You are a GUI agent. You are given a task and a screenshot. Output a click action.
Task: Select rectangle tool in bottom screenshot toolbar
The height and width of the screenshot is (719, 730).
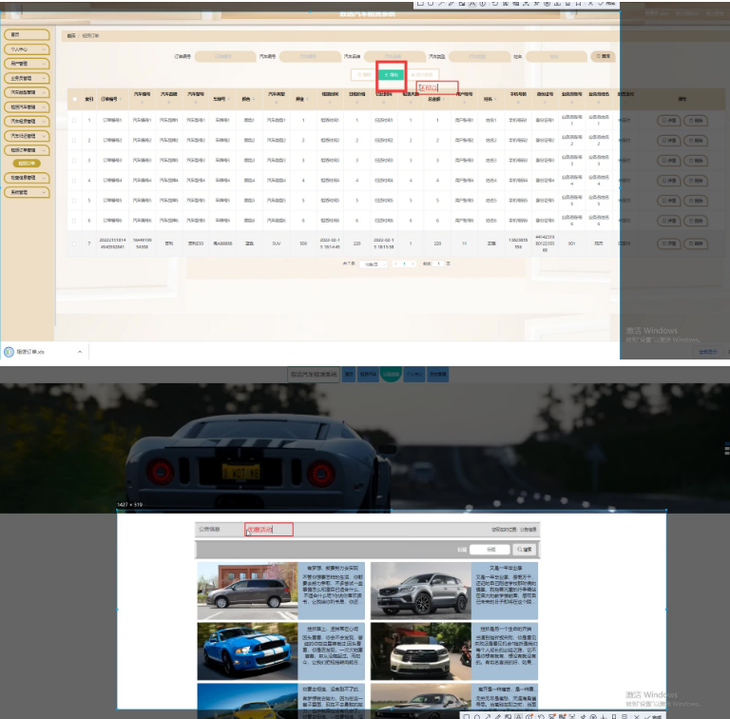pos(467,717)
